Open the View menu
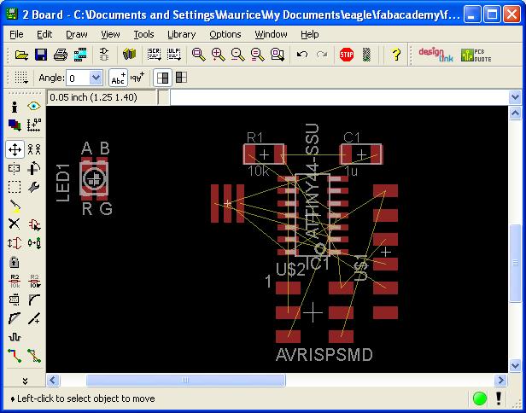The width and height of the screenshot is (526, 413). [x=110, y=34]
